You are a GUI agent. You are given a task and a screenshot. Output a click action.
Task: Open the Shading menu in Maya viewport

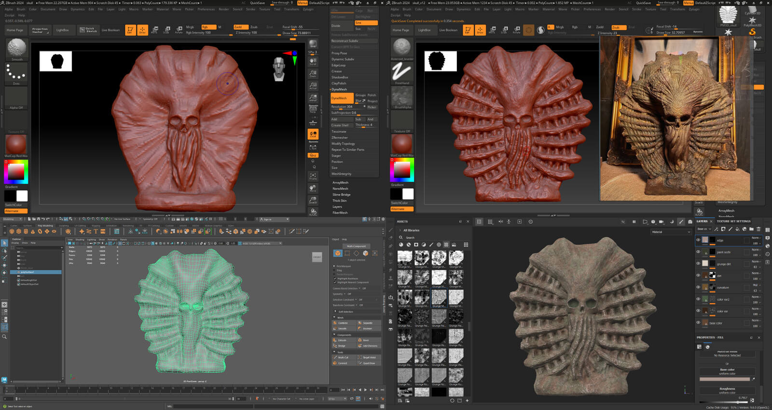(x=80, y=239)
